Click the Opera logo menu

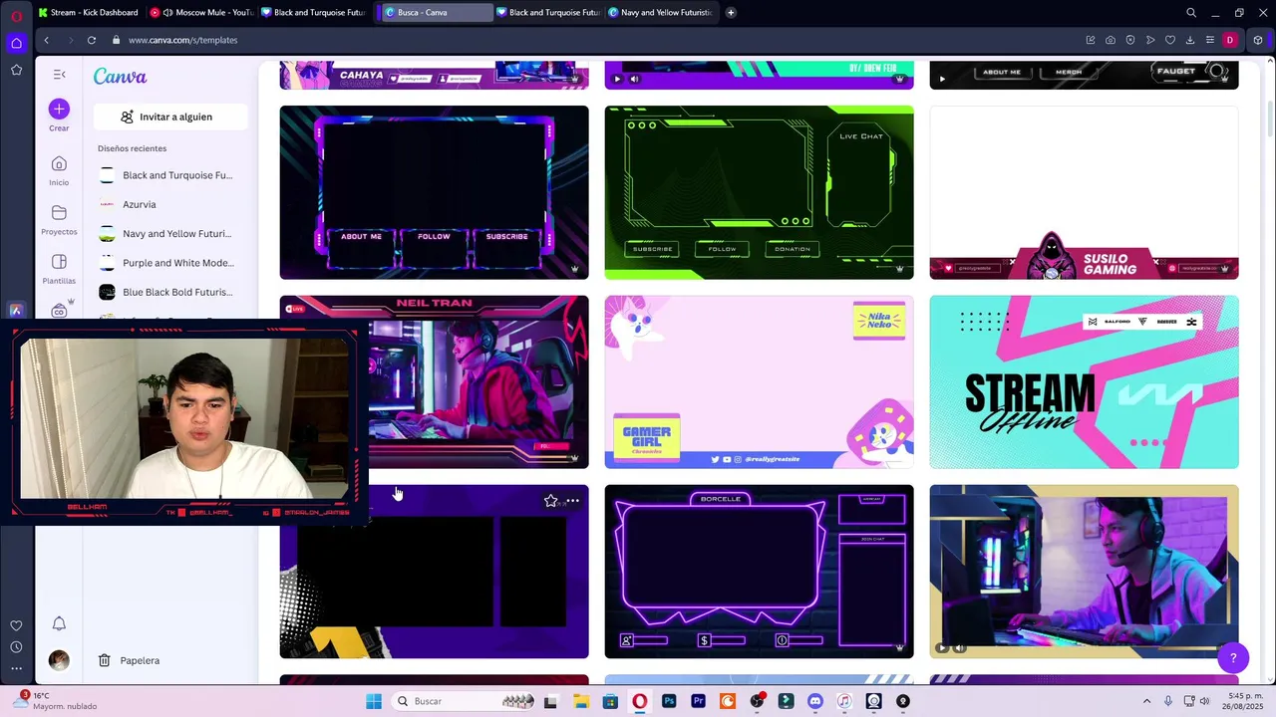click(x=16, y=16)
